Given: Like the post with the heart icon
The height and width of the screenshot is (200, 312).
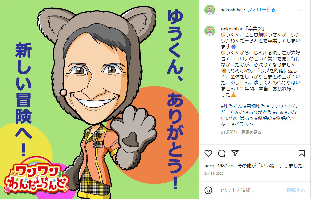Looking at the screenshot, I should pyautogui.click(x=208, y=153).
